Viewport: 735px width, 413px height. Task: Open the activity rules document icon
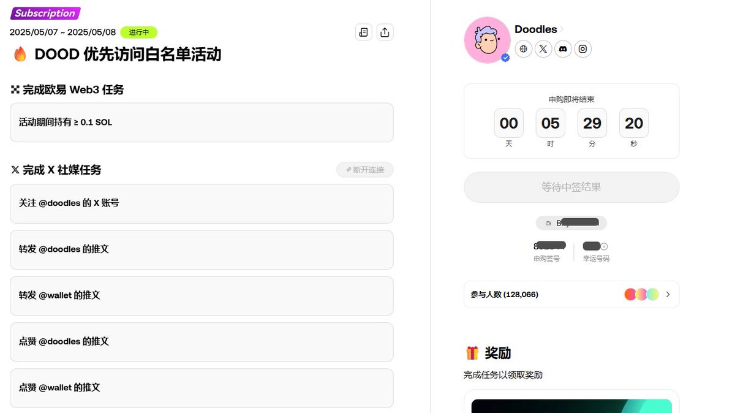[364, 32]
